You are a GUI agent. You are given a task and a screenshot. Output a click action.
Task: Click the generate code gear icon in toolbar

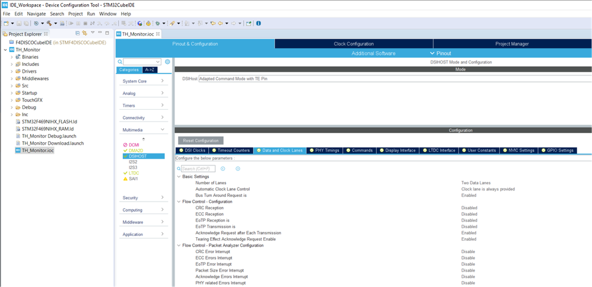pyautogui.click(x=148, y=23)
